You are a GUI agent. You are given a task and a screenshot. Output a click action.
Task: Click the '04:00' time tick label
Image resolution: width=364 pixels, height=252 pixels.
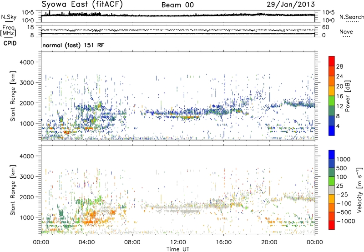86,242
